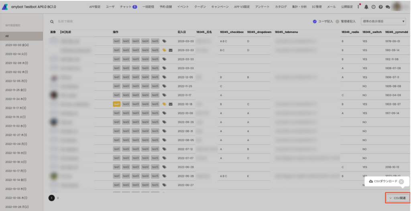This screenshot has height=211, width=411.
Task: Open the チャット menu
Action: pos(128,7)
